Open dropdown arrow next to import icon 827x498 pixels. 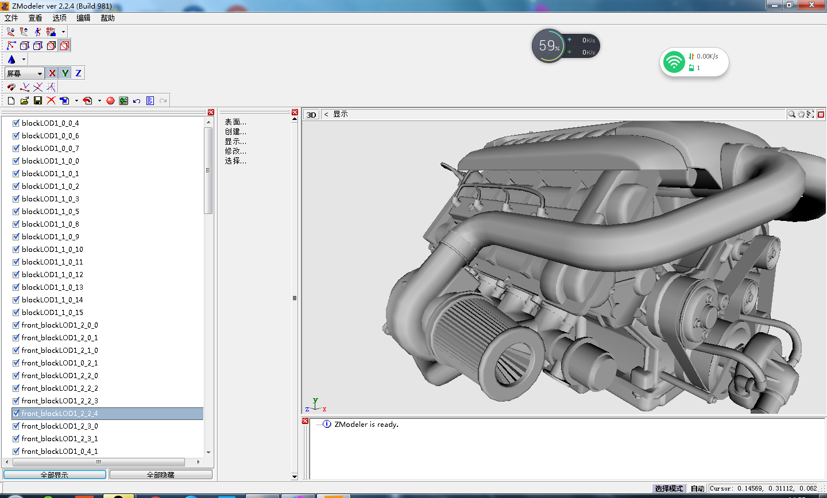click(x=76, y=100)
